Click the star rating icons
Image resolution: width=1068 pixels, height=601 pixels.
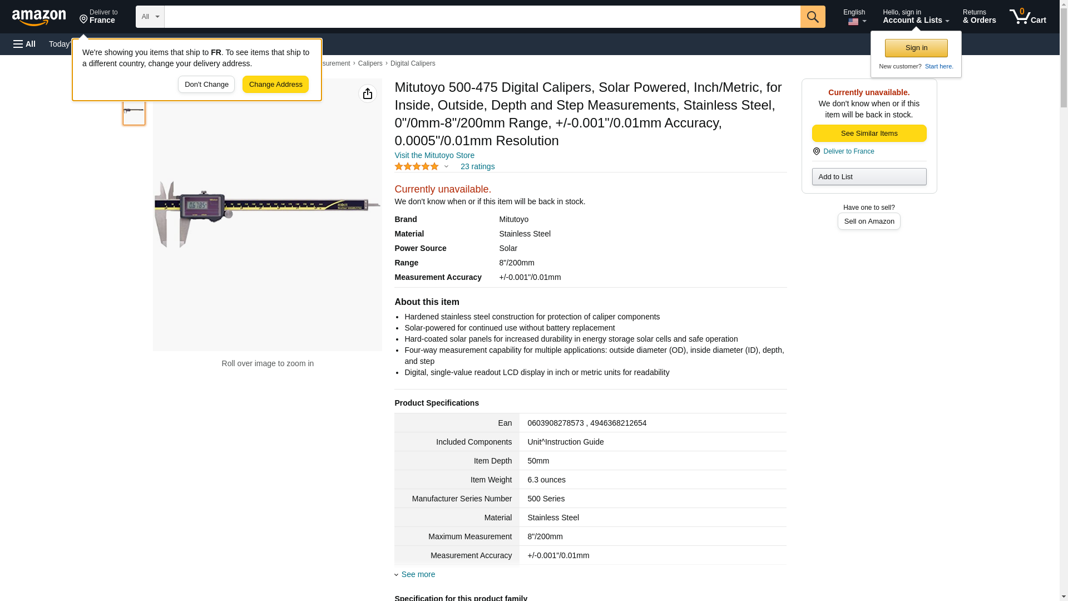pos(416,166)
